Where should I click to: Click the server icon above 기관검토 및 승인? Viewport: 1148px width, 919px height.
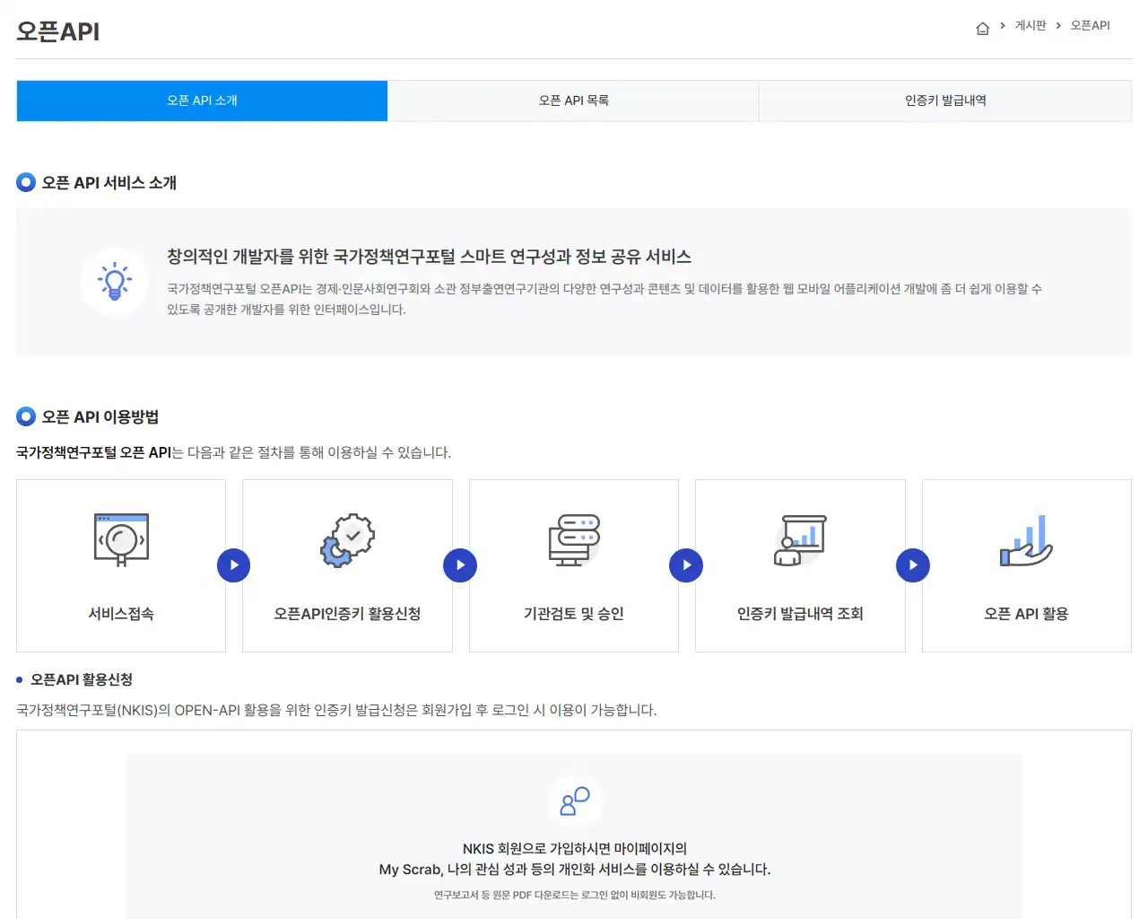point(574,539)
